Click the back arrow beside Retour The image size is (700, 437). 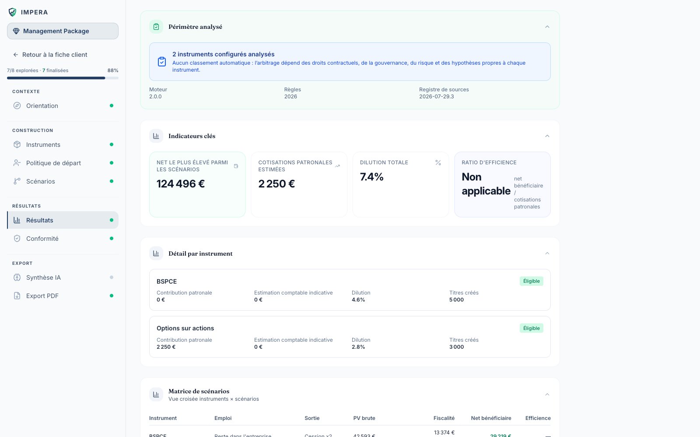click(x=16, y=55)
